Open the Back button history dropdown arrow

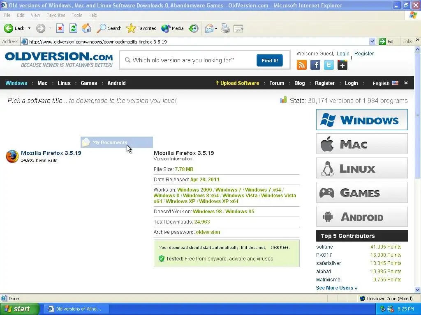[29, 28]
